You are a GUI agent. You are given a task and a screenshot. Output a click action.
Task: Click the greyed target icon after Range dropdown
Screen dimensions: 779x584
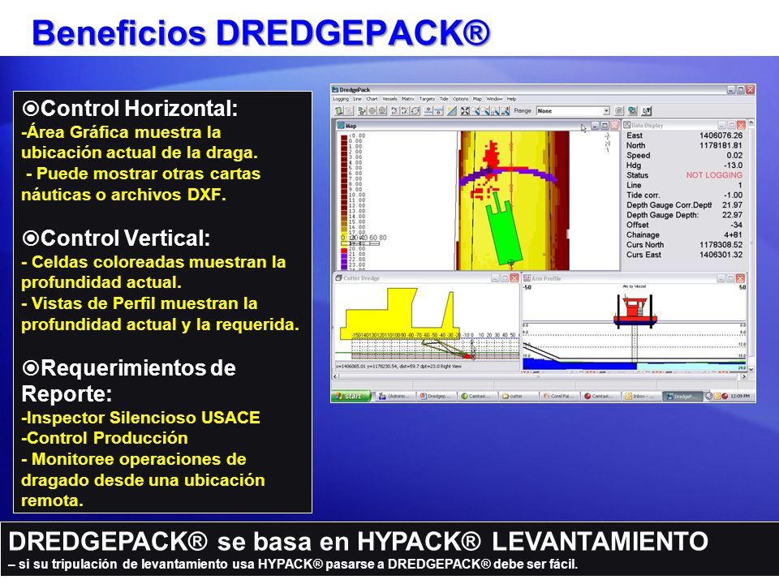click(618, 111)
